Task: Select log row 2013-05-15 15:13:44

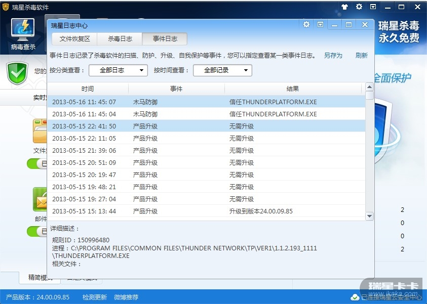Action: click(207, 211)
